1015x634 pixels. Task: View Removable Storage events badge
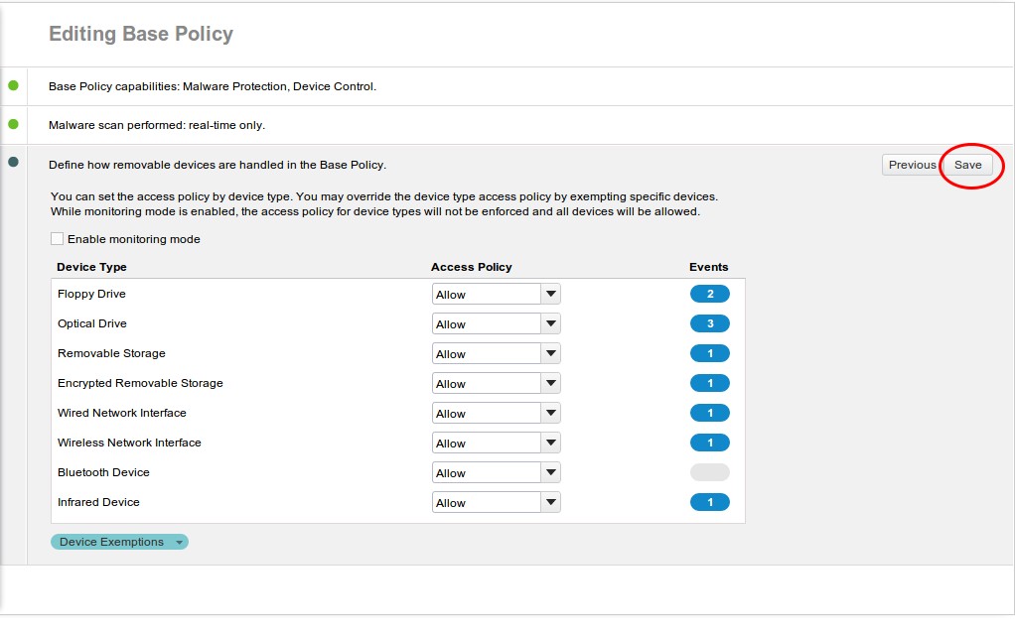pyautogui.click(x=709, y=353)
